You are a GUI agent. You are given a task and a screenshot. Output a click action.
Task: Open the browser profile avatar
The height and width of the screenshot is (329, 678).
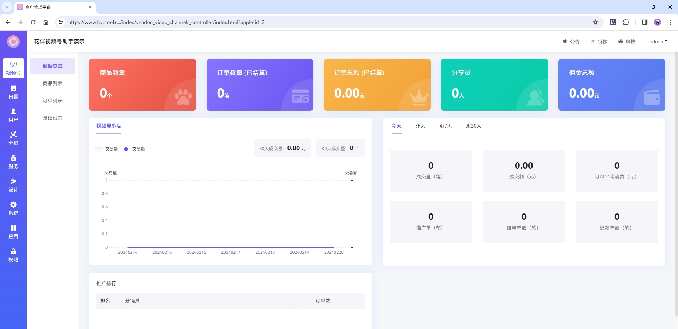click(x=658, y=22)
